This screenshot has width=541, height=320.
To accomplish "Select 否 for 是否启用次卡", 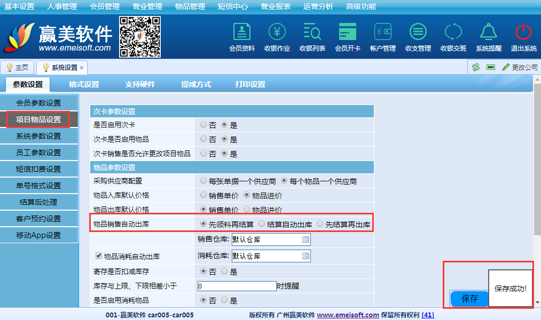I will point(203,124).
